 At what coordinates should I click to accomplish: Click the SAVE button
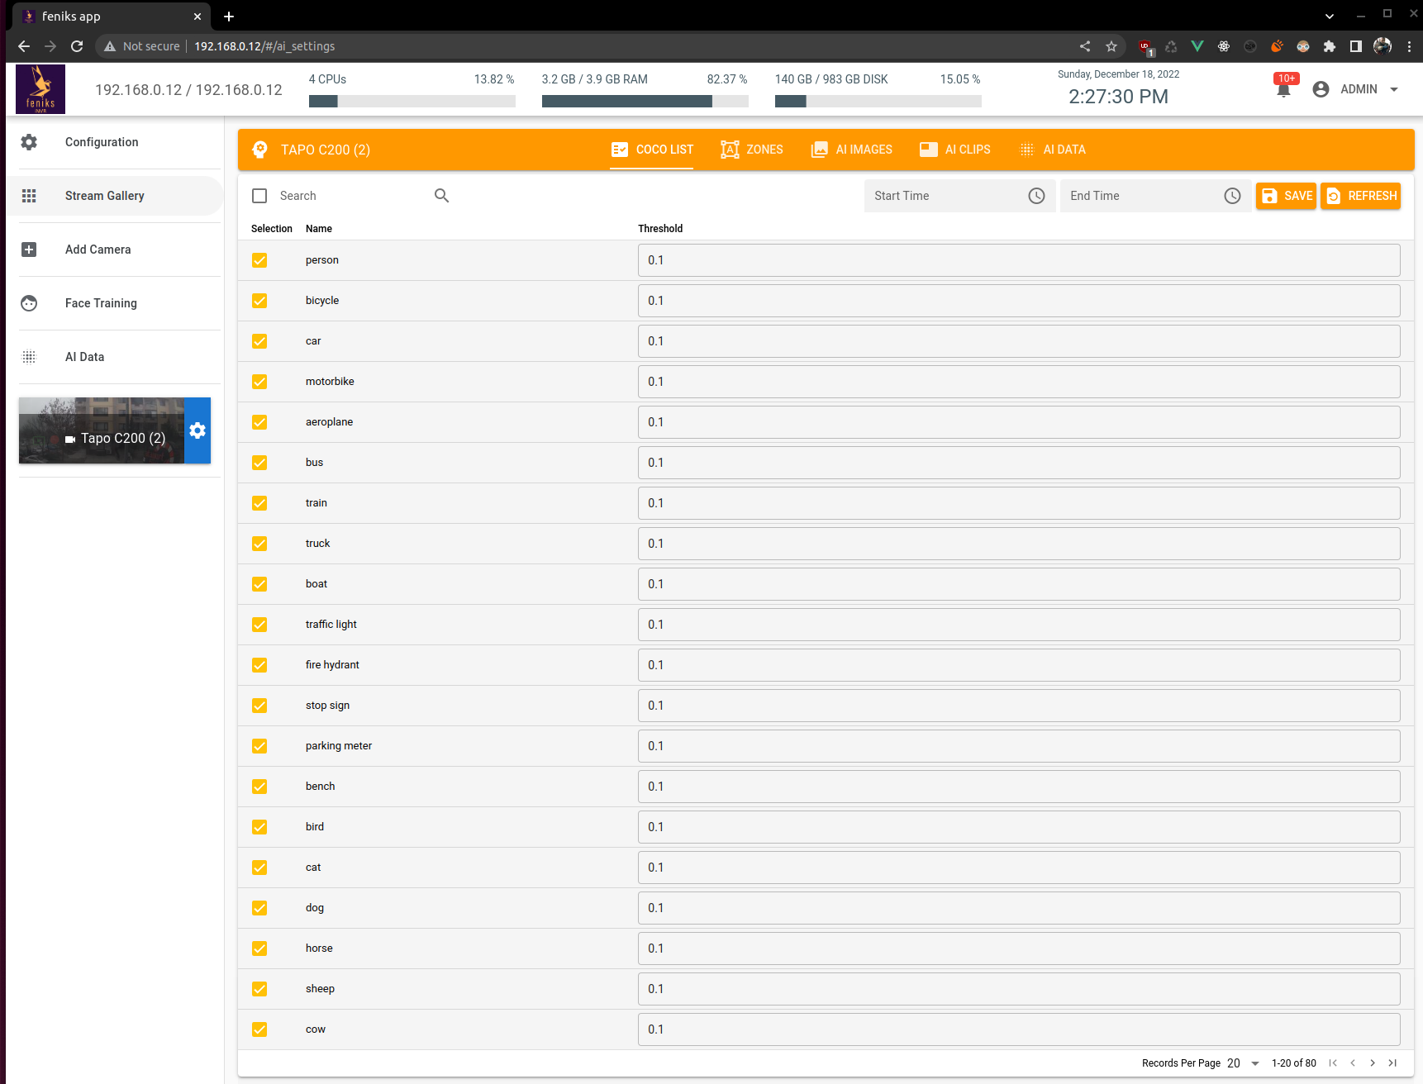tap(1286, 196)
